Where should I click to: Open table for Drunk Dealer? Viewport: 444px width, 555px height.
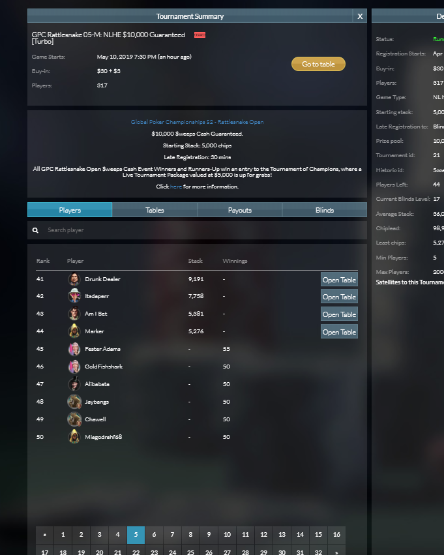pos(339,279)
